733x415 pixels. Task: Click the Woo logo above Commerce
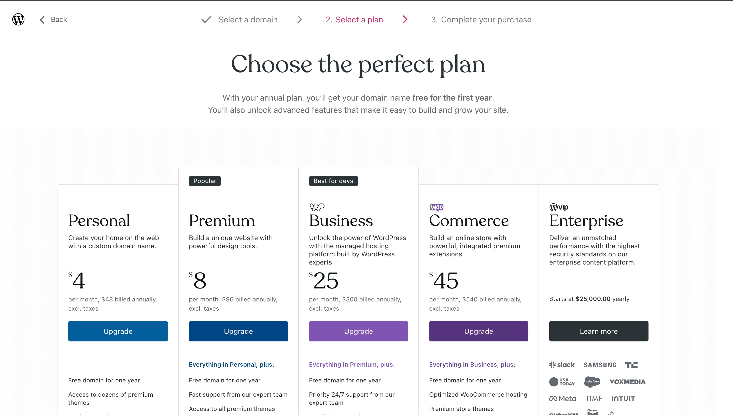click(x=437, y=207)
